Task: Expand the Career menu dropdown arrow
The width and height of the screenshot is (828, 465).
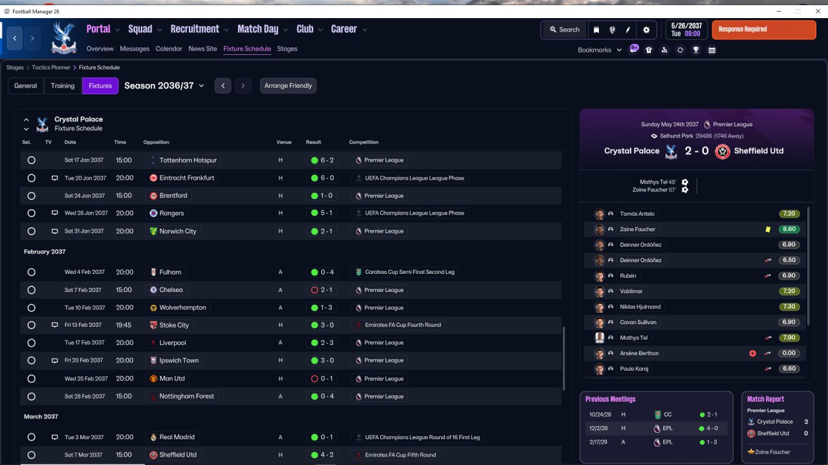Action: 364,30
